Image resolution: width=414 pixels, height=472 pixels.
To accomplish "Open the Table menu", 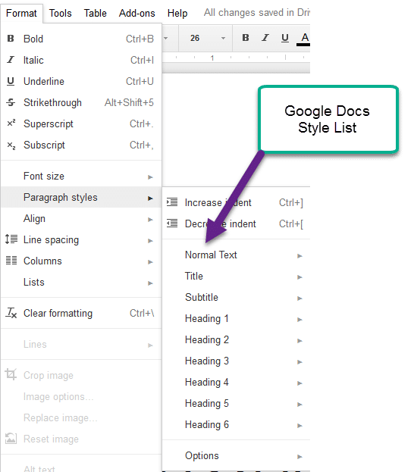I will point(96,13).
